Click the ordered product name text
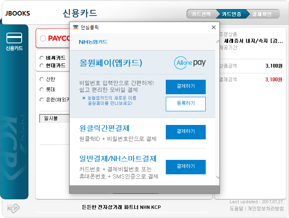This screenshot has width=289, height=218. click(x=253, y=41)
